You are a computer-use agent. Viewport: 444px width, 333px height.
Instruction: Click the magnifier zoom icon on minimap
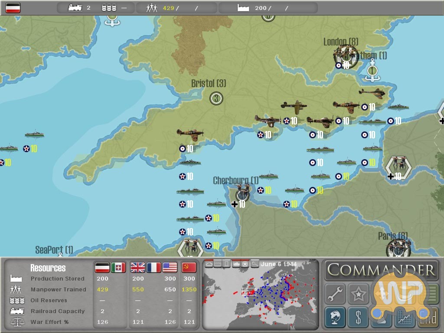coord(255,264)
